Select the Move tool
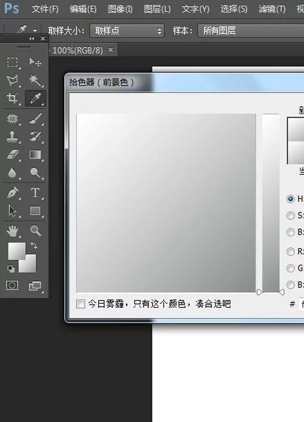The image size is (304, 422). click(35, 62)
